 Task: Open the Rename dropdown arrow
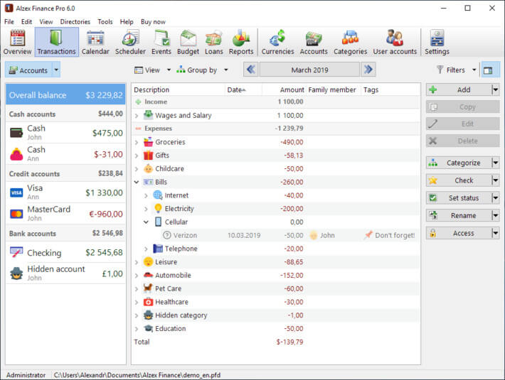click(x=496, y=215)
